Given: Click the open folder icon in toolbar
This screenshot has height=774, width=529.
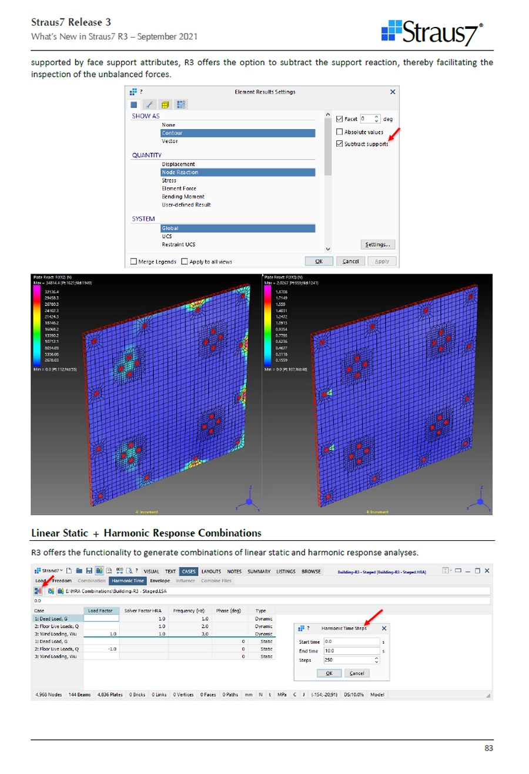Looking at the screenshot, I should (79, 571).
